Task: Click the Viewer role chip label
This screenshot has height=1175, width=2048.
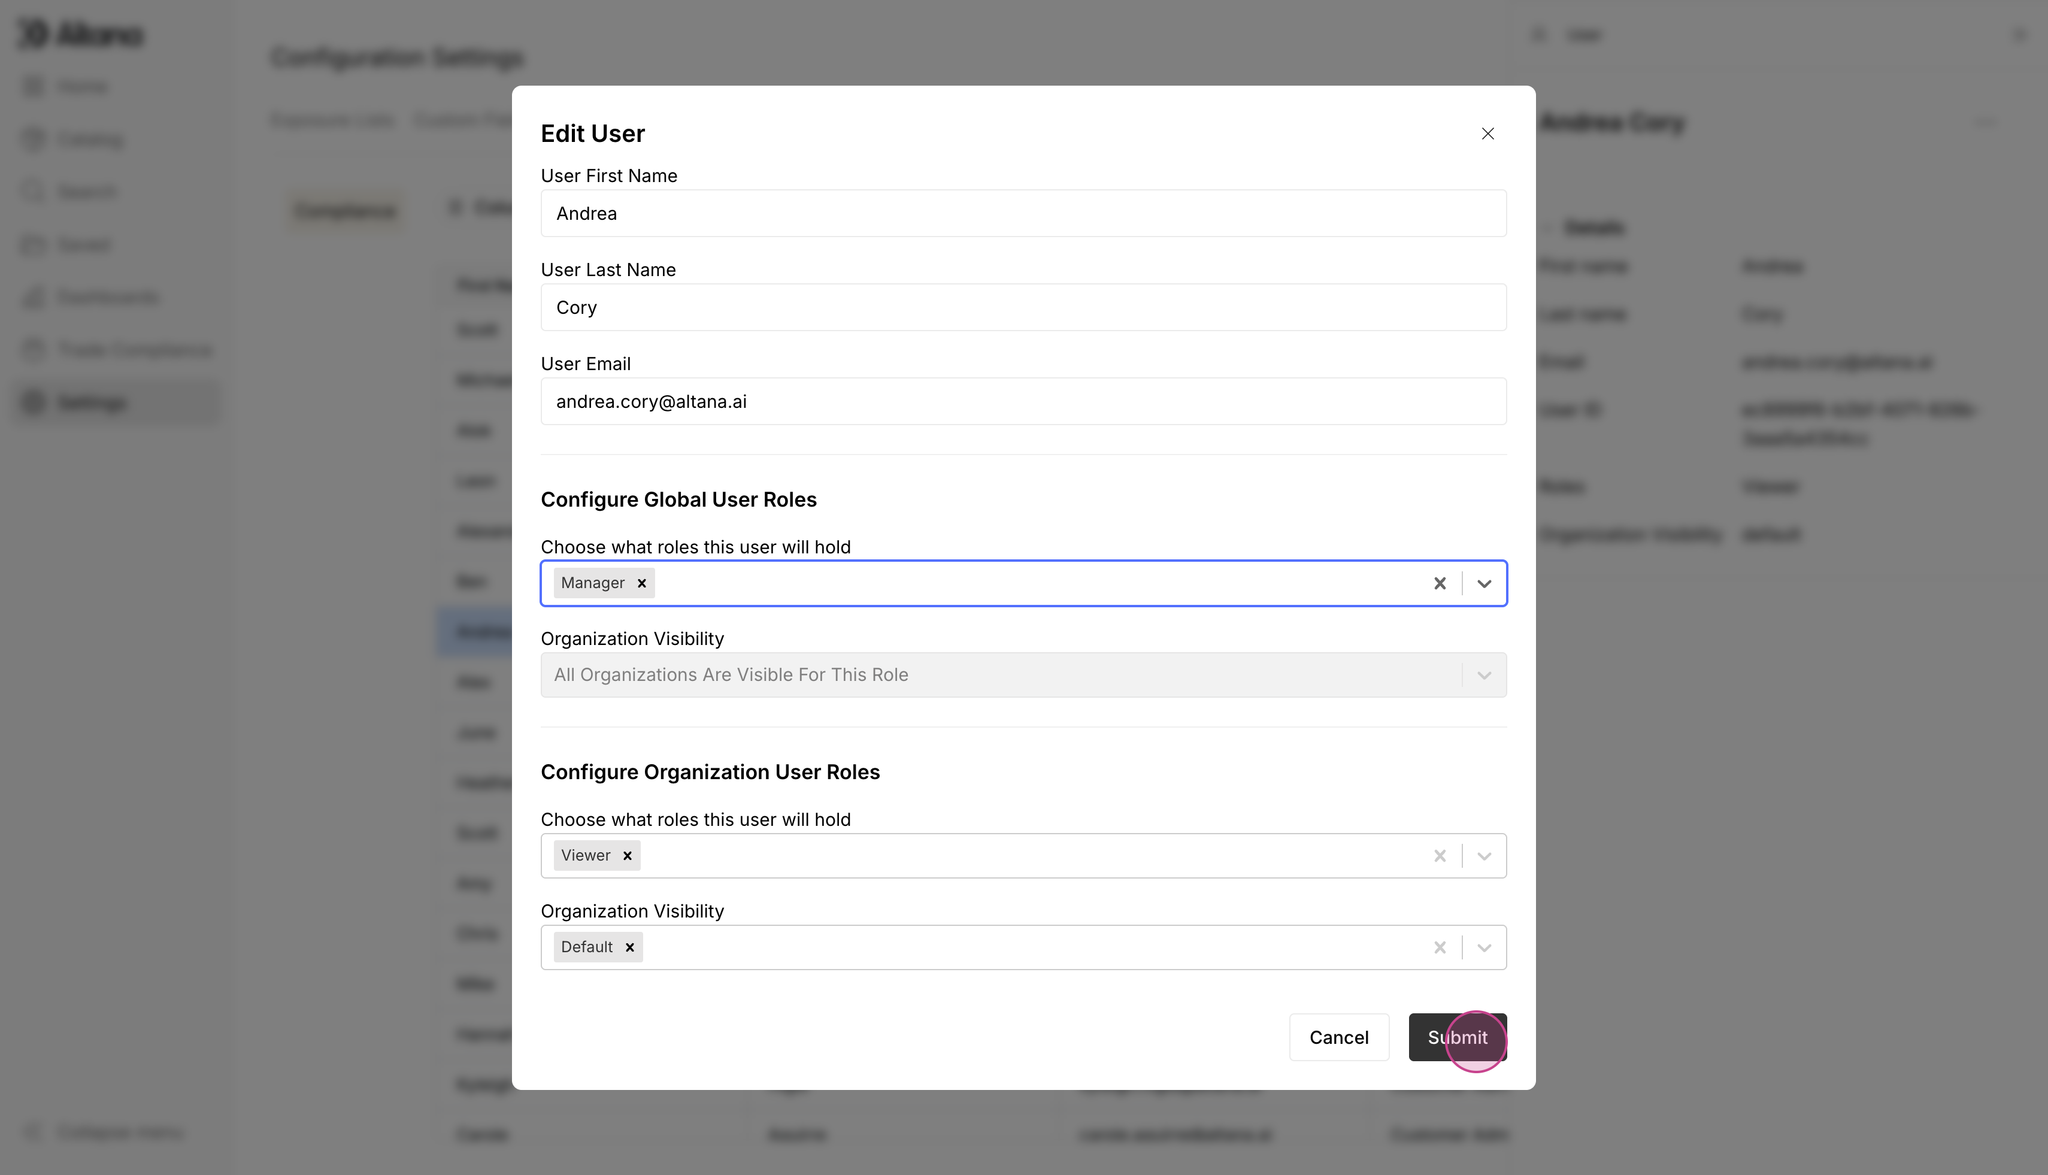Action: pos(586,855)
